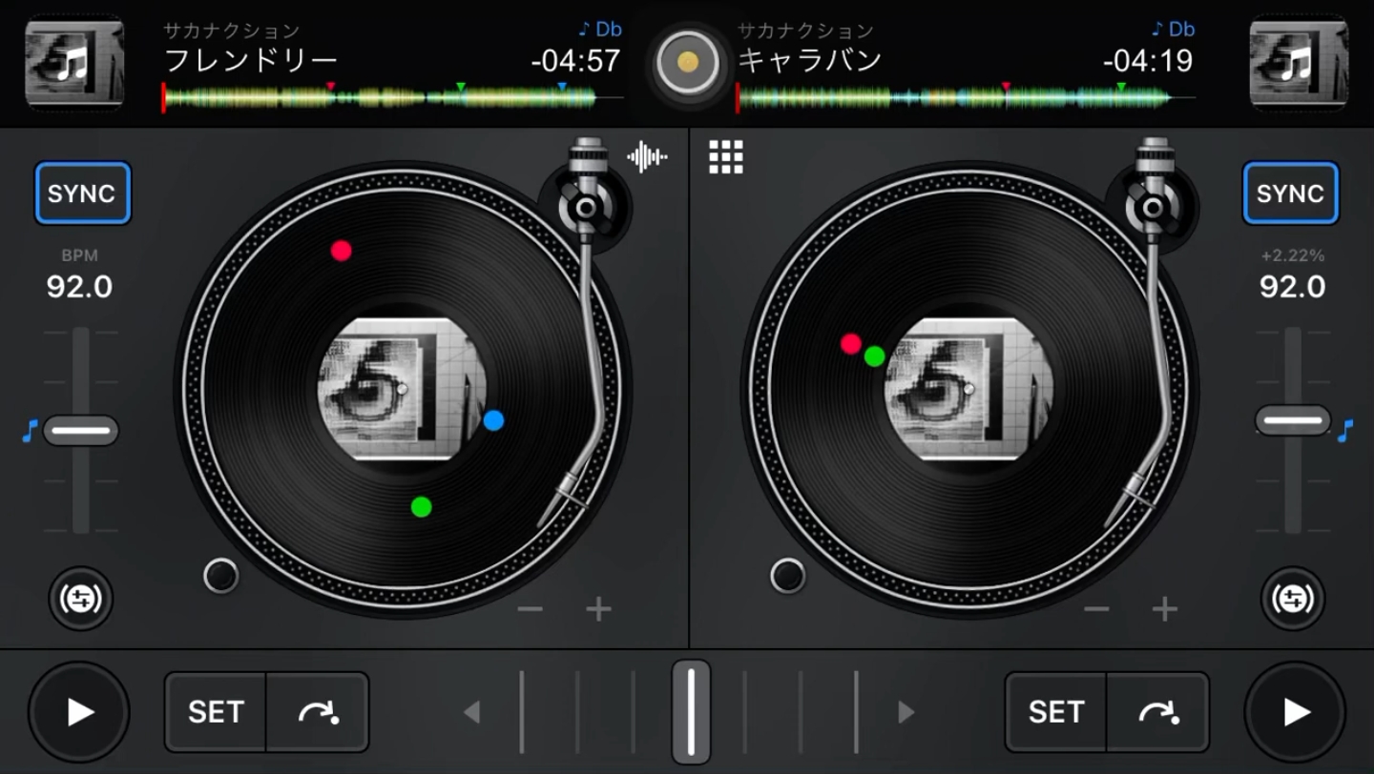Viewport: 1374px width, 774px height.
Task: Click left deck pitch bend plus
Action: [x=598, y=609]
